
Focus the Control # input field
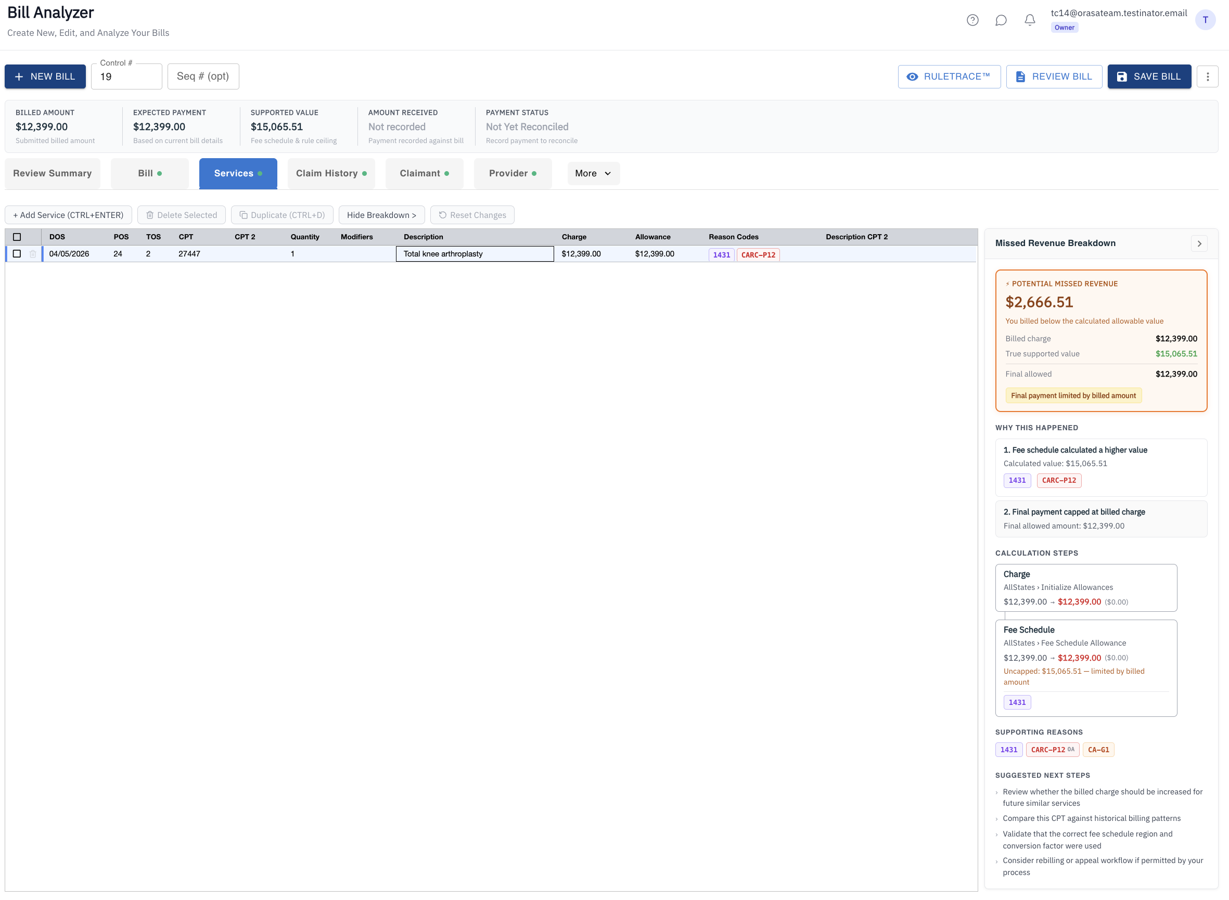[x=126, y=77]
